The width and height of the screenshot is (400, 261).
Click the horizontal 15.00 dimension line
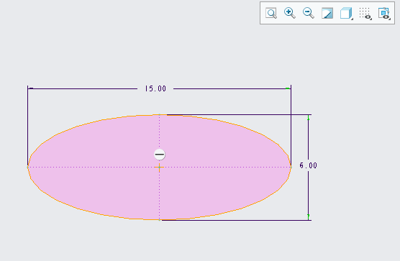click(x=229, y=88)
